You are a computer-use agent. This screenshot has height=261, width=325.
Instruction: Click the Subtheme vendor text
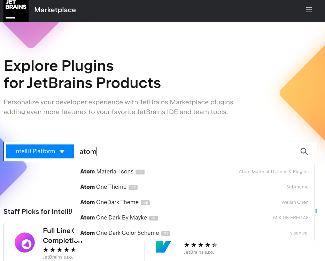[x=297, y=187]
